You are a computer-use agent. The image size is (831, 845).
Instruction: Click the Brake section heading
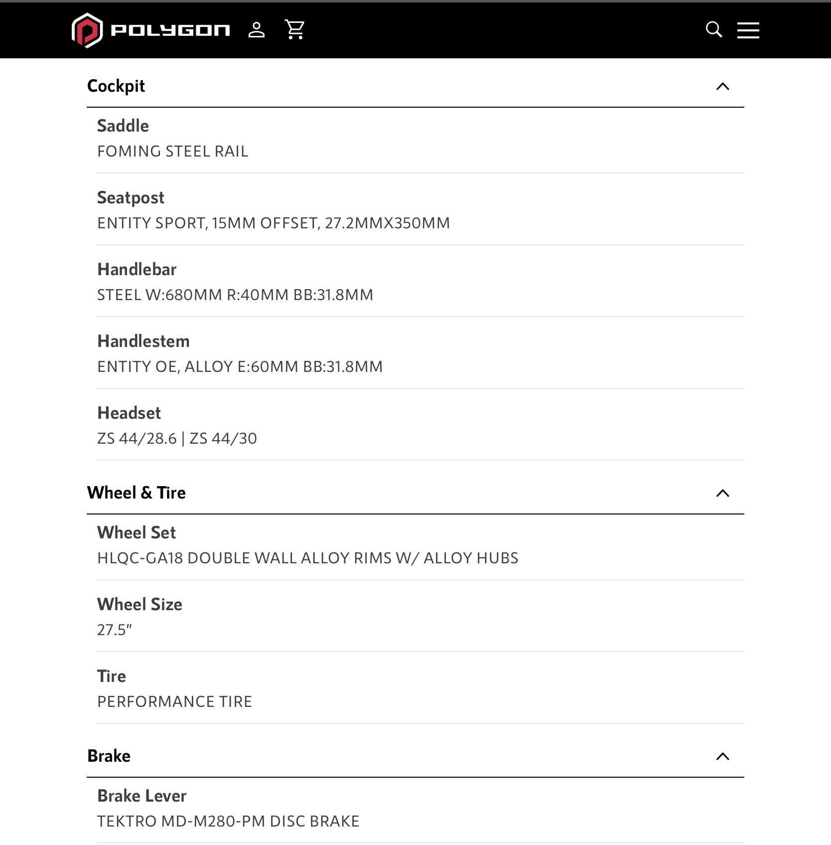[109, 756]
